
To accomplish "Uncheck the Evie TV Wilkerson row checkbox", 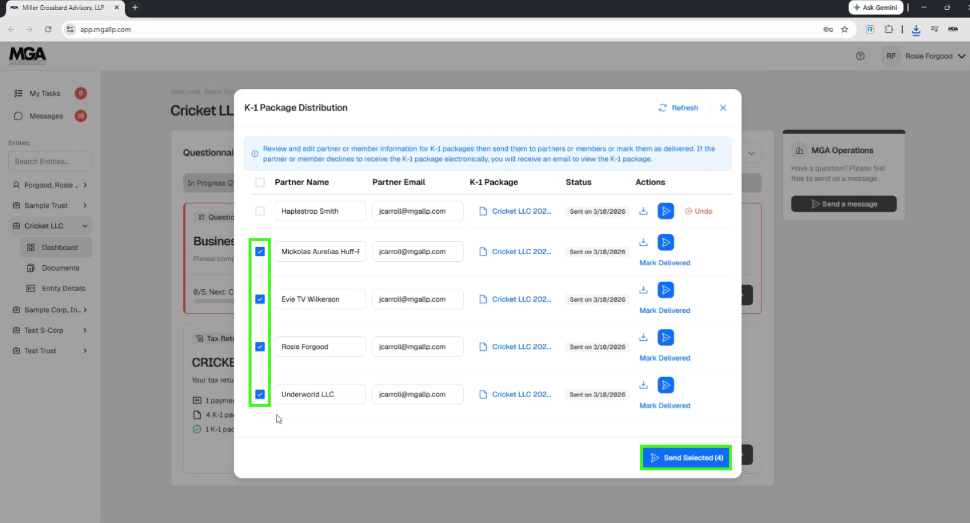I will [x=260, y=299].
